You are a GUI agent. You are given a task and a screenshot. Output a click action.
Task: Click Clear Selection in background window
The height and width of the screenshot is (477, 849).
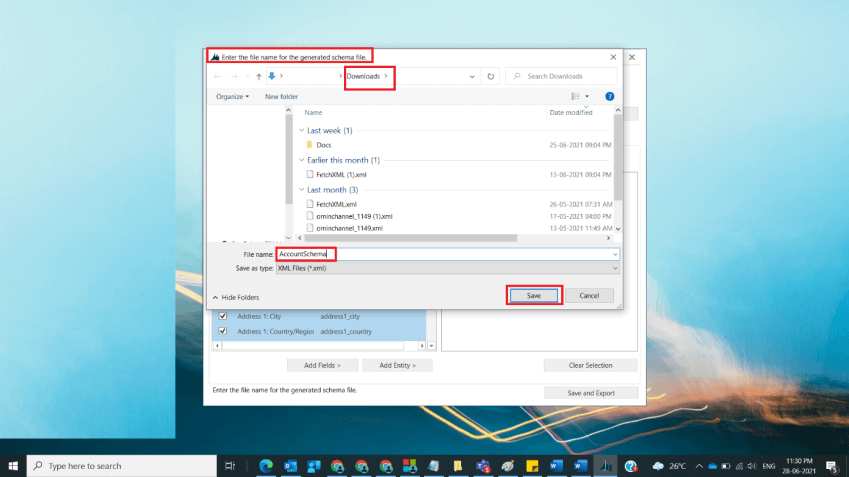point(590,365)
